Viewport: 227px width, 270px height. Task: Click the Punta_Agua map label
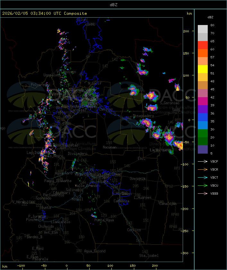[x=104, y=220]
